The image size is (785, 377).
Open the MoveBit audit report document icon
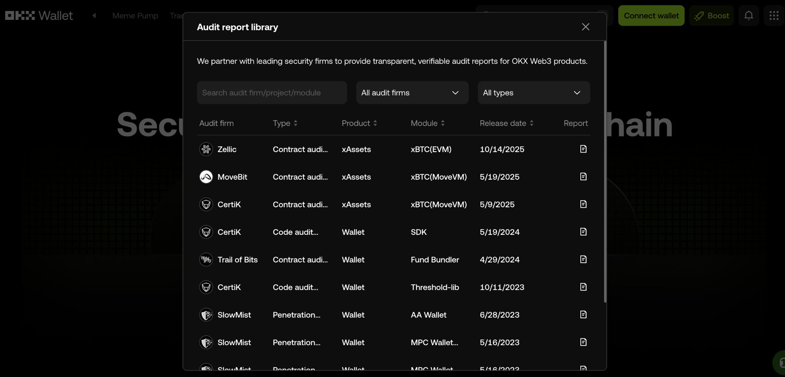click(583, 177)
